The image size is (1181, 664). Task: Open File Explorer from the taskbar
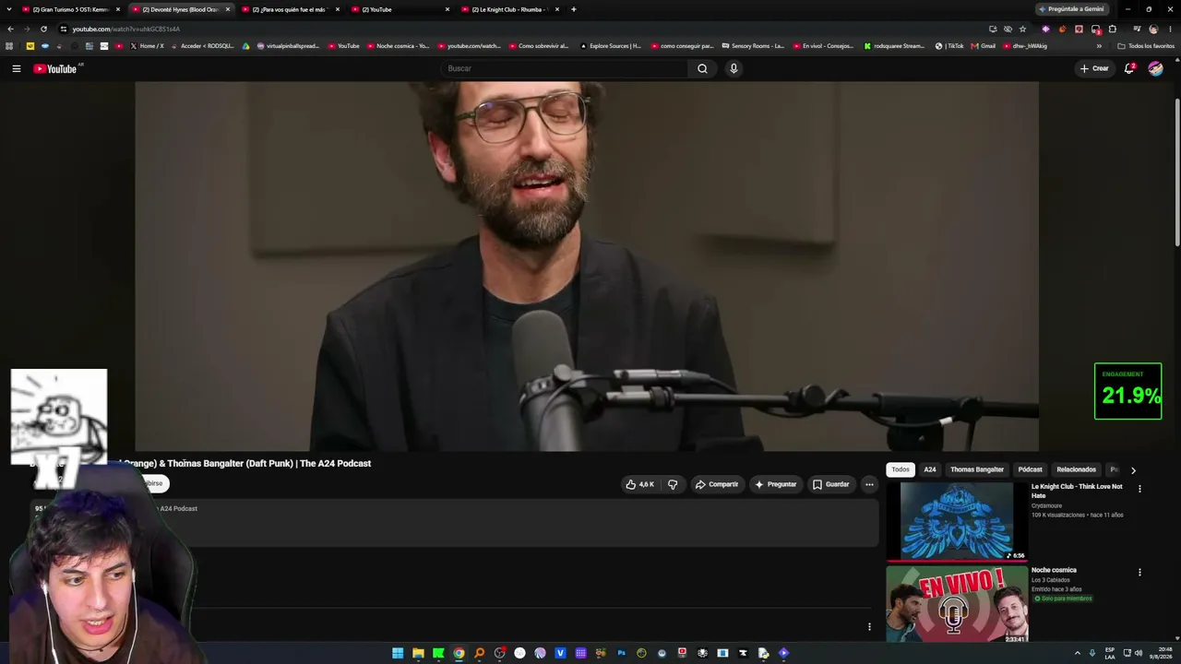(418, 653)
